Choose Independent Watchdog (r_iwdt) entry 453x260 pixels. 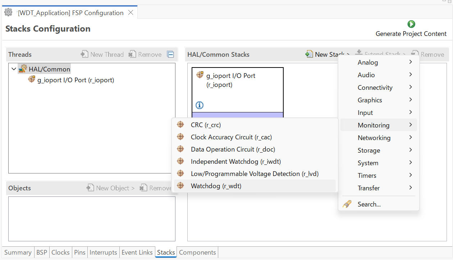[255, 162]
